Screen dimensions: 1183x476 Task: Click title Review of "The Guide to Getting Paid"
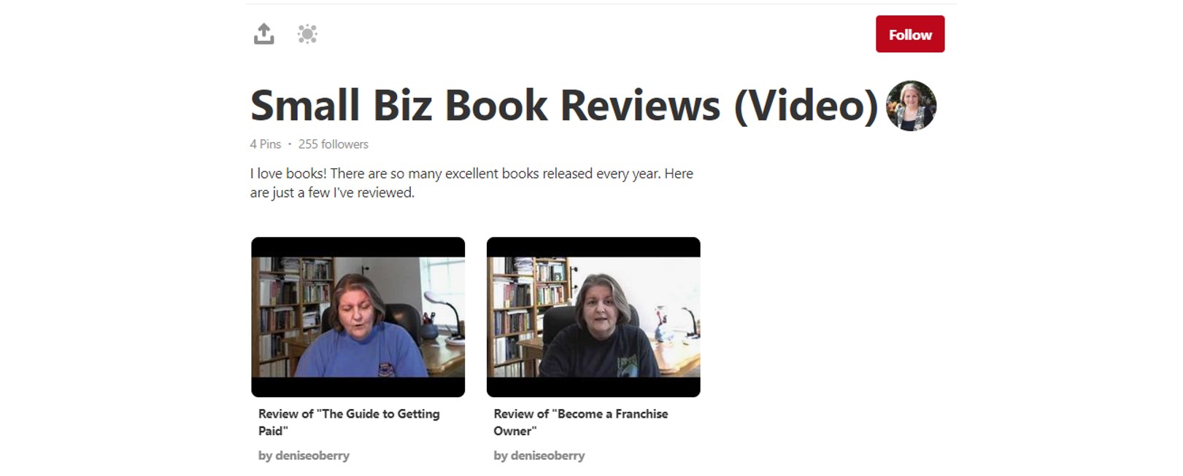tap(349, 422)
